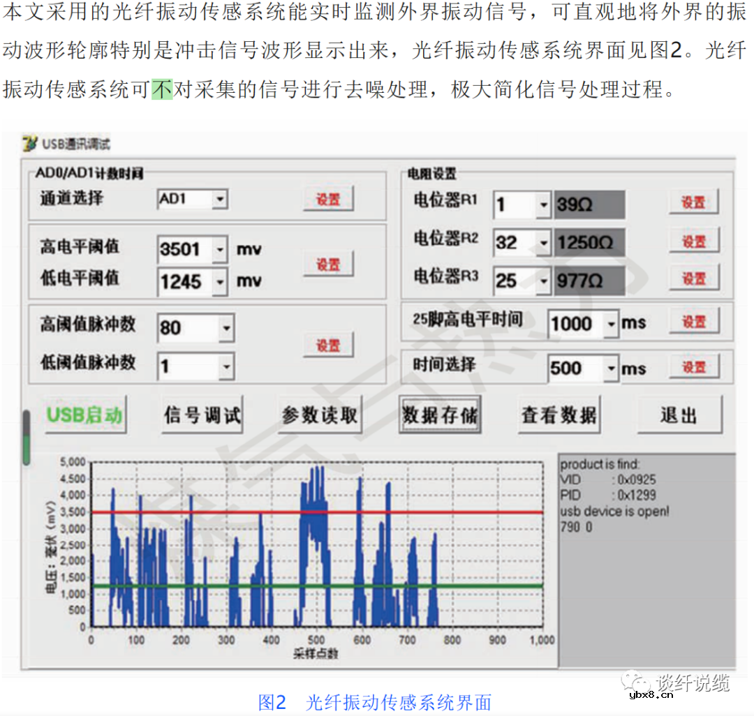Image resolution: width=754 pixels, height=716 pixels.
Task: Expand the 电位器R2 dropdown showing 32
Action: coord(542,242)
